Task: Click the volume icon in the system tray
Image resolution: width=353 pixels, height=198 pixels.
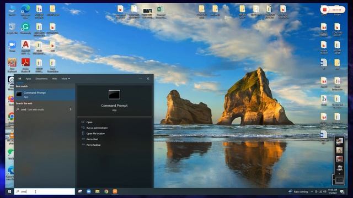Action: pos(325,191)
